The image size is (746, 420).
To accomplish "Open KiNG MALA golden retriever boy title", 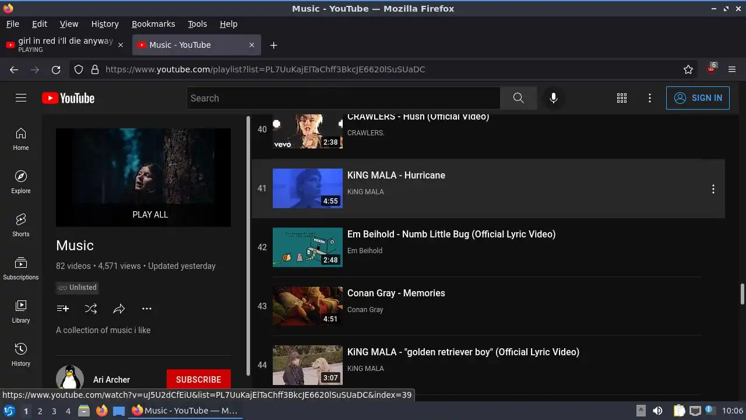I will click(x=463, y=352).
